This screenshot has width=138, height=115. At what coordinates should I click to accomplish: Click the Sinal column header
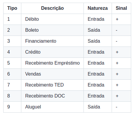point(121,8)
